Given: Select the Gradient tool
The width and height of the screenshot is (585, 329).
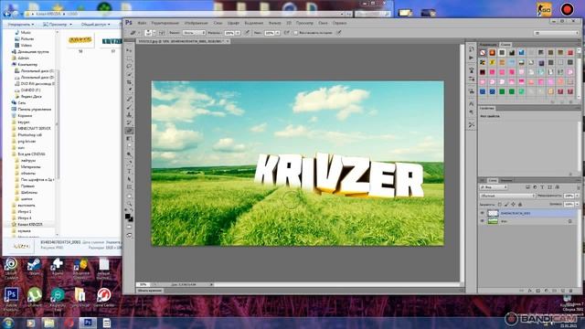Looking at the screenshot, I should [x=129, y=139].
